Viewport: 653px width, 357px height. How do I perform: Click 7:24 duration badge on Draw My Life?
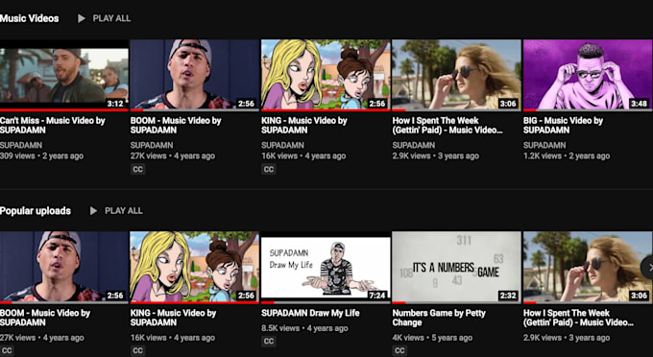376,296
